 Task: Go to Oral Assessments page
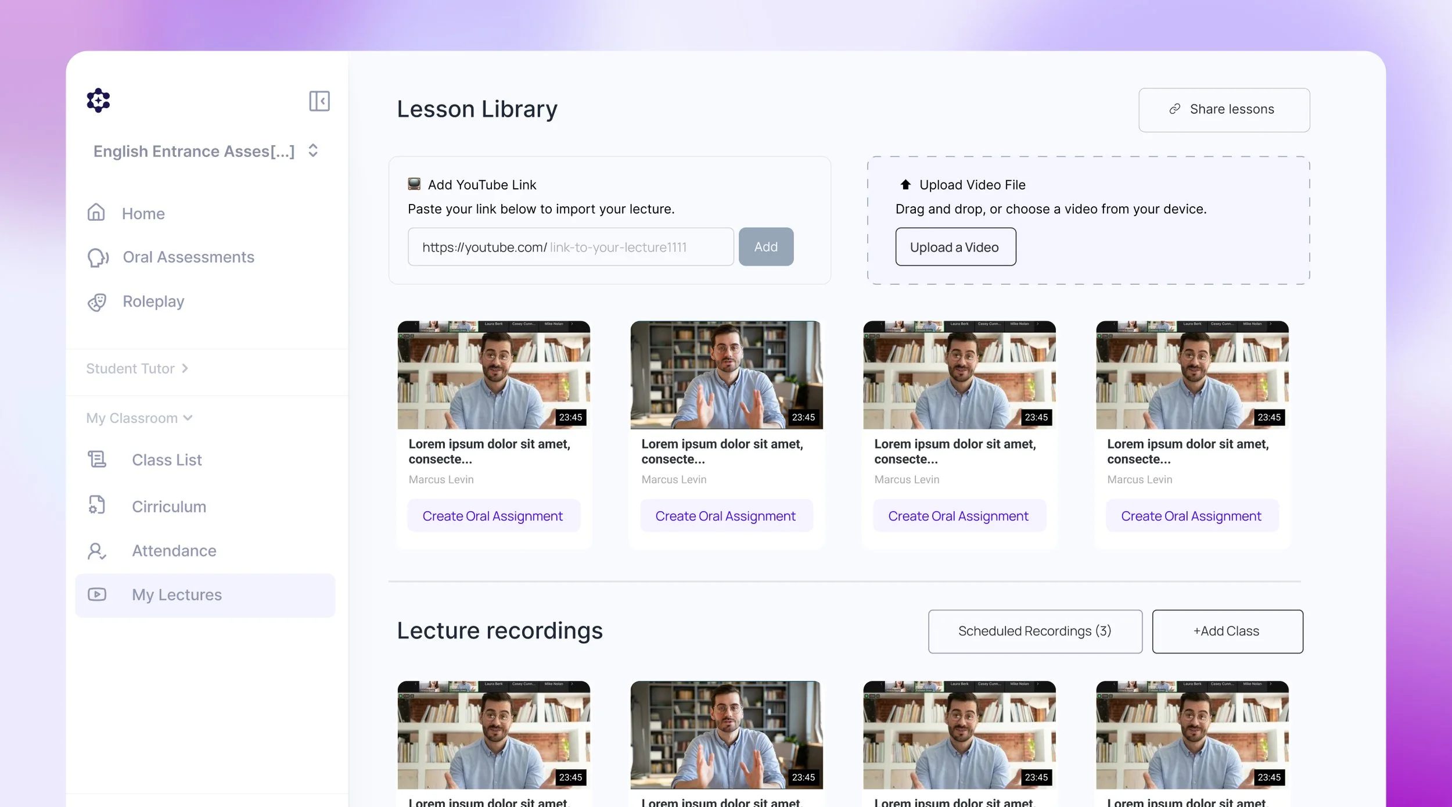(188, 257)
